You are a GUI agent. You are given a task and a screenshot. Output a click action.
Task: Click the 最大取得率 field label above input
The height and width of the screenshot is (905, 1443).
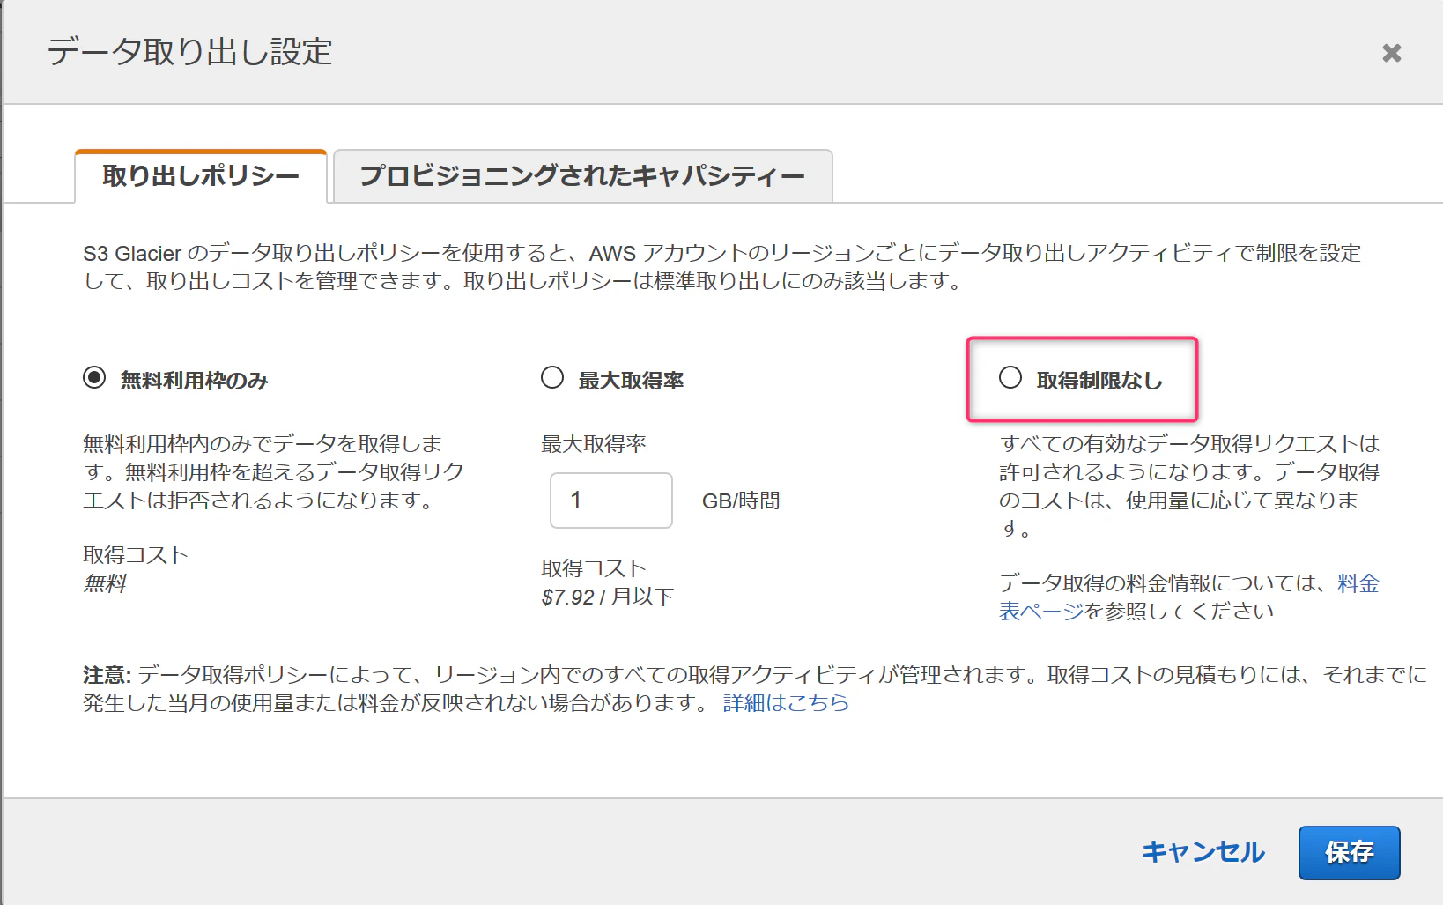594,444
